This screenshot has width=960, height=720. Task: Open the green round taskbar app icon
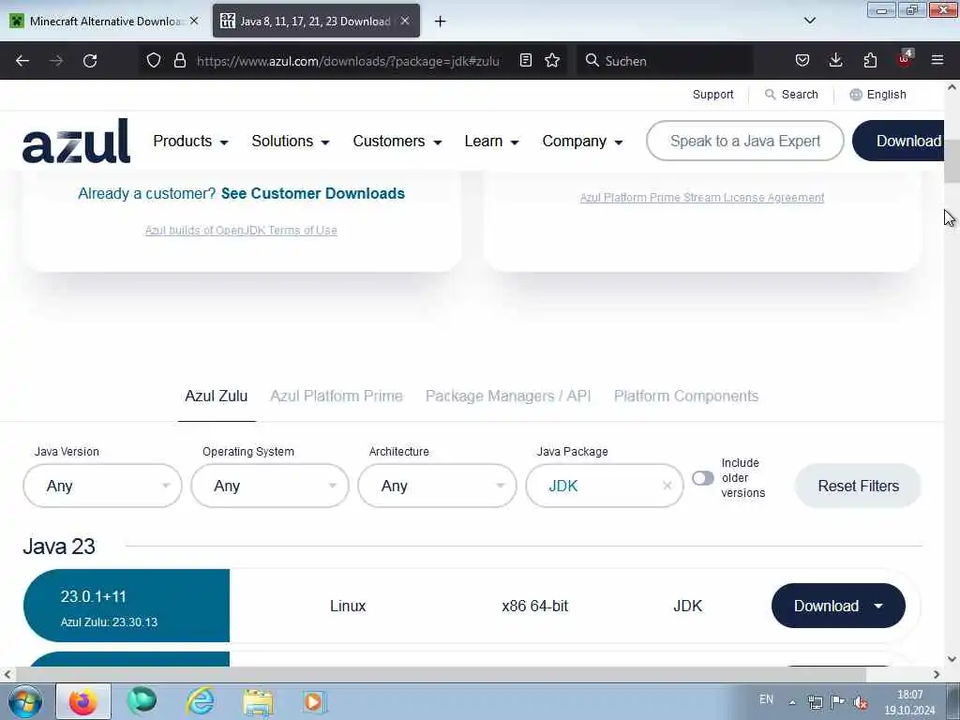tap(142, 701)
